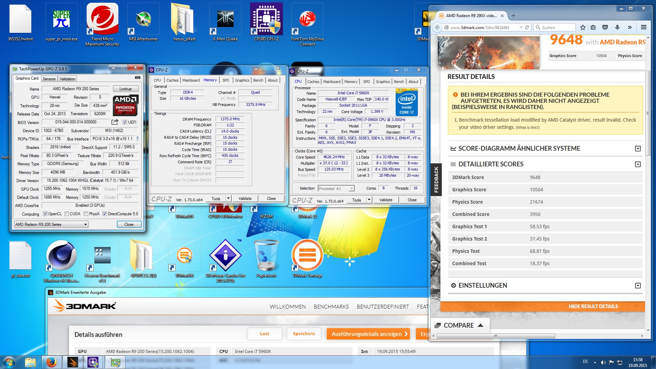Click Hide Result Details bar

[543, 306]
